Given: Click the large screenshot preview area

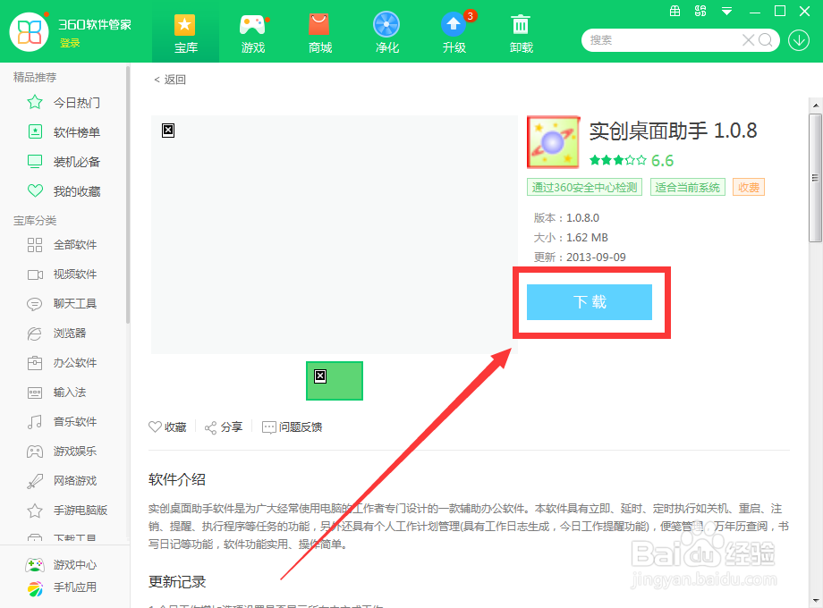Looking at the screenshot, I should click(335, 234).
